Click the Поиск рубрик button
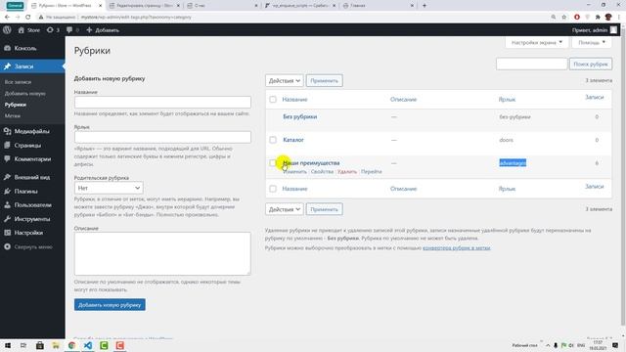 [591, 64]
